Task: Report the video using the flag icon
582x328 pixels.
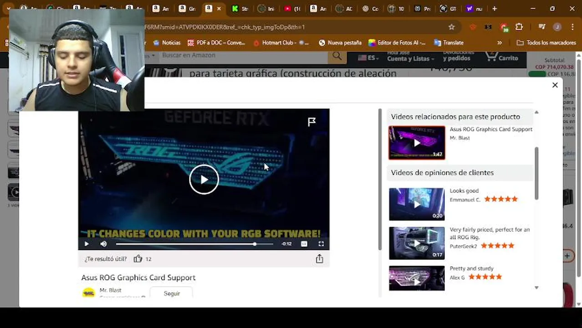Action: pos(311,122)
